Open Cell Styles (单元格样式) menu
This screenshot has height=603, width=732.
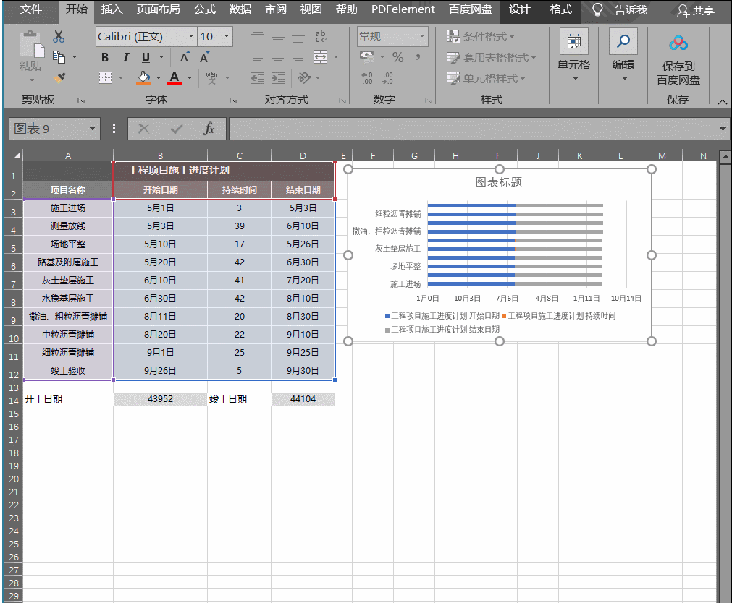click(x=486, y=78)
